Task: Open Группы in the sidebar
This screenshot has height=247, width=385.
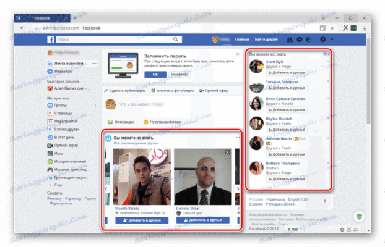Action: (61, 105)
